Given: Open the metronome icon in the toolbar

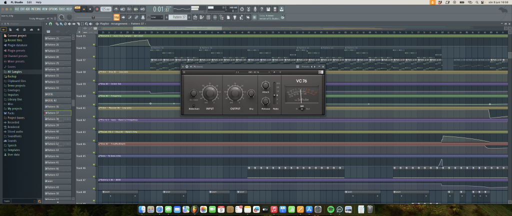Looking at the screenshot, I should [x=116, y=9].
